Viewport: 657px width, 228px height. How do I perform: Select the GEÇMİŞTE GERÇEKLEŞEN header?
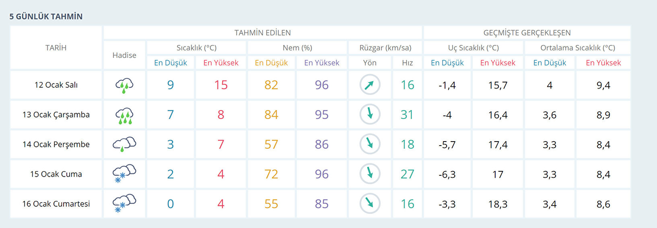point(527,33)
